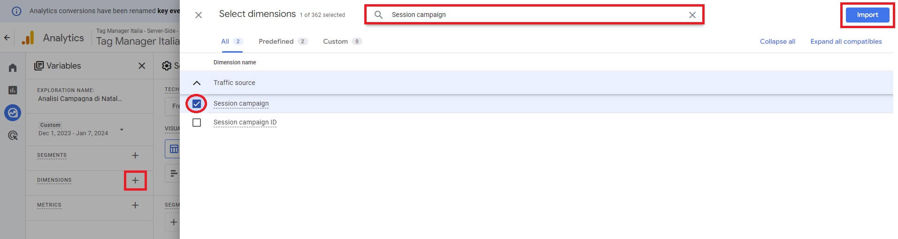
Task: Open the Home icon in sidebar
Action: pyautogui.click(x=13, y=68)
